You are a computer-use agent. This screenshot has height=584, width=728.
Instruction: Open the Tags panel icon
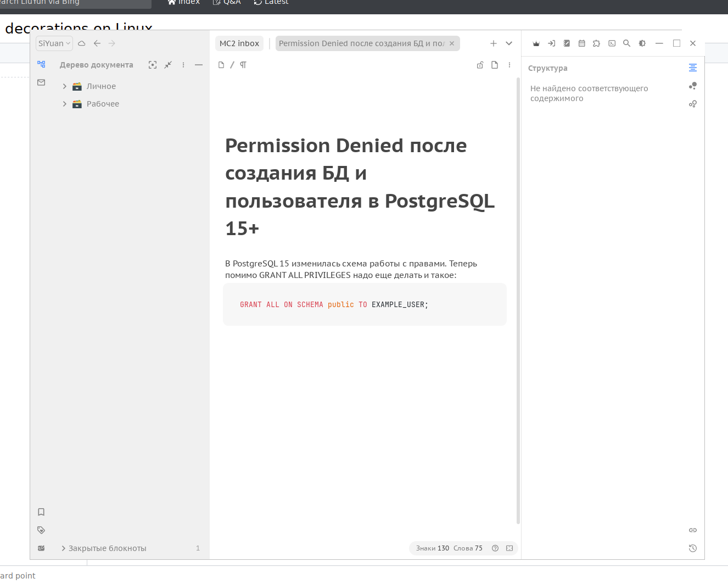click(41, 530)
